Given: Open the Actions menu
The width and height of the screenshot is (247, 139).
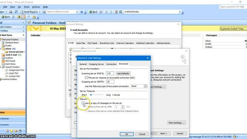Looking at the screenshot, I should point(36,7).
